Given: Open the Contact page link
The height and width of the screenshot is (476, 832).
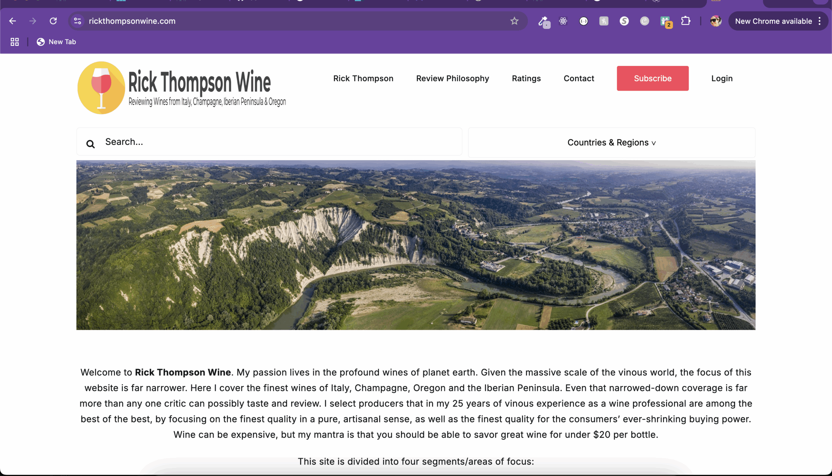Looking at the screenshot, I should (578, 78).
